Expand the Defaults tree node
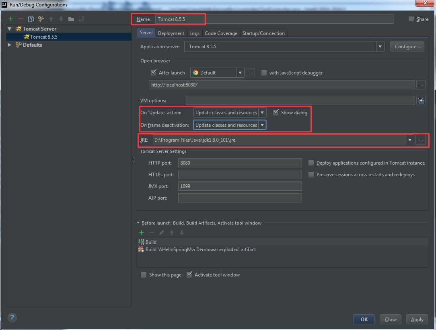 10,45
